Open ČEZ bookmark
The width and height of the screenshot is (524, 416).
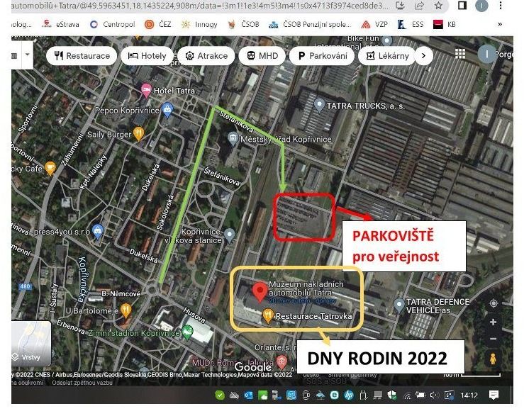point(157,24)
